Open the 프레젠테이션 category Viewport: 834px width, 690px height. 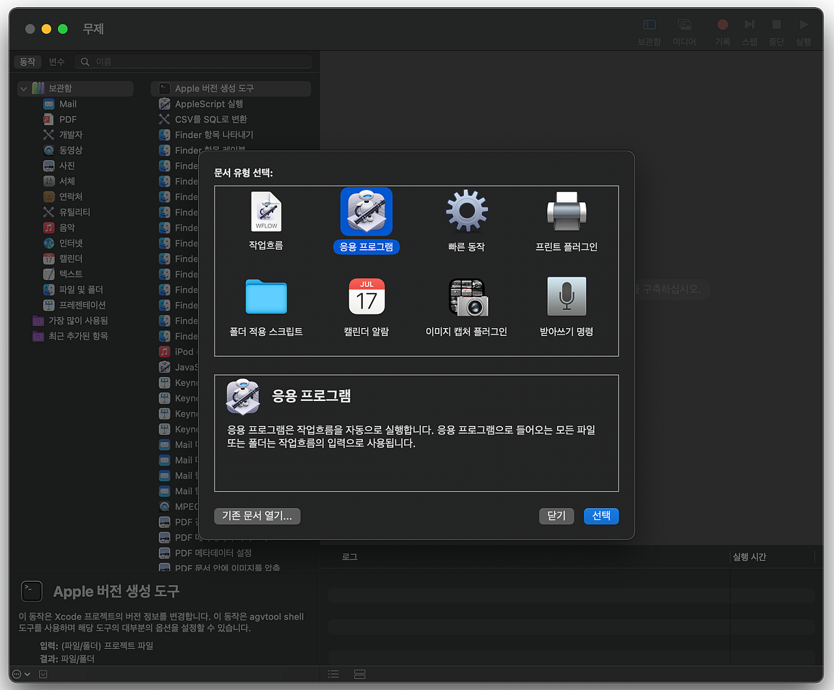coord(82,305)
